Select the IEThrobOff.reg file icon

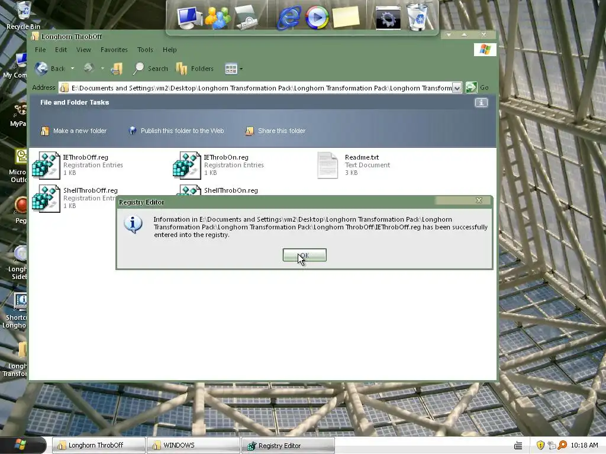click(46, 166)
